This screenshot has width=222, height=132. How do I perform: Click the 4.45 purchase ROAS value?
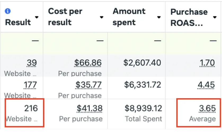coord(206,85)
